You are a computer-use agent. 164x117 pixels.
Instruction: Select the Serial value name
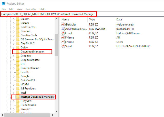[x=68, y=46]
